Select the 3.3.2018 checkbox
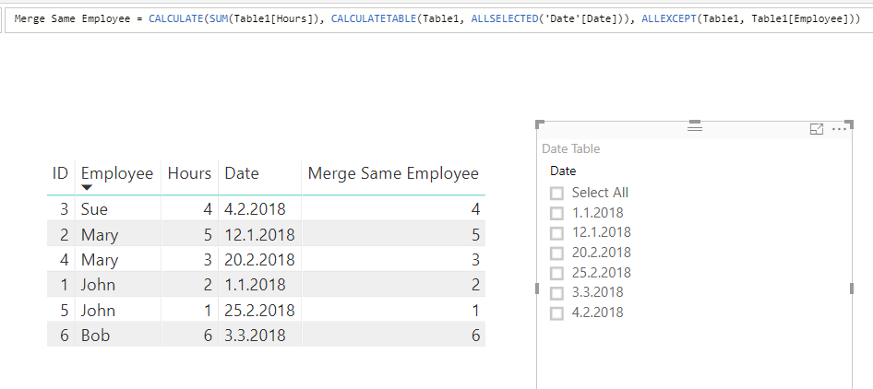 point(556,293)
